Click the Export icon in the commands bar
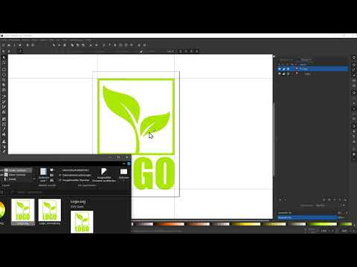This screenshot has height=267, width=357. tap(33, 45)
